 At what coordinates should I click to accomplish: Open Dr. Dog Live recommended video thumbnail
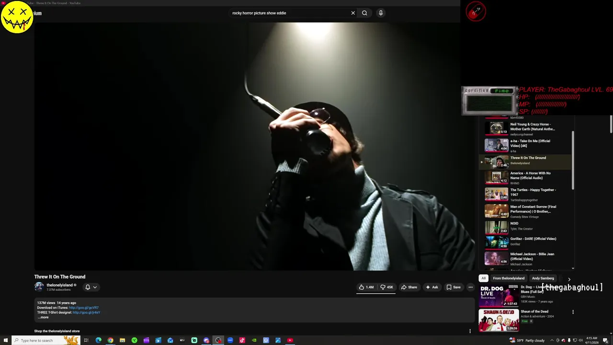(x=499, y=295)
